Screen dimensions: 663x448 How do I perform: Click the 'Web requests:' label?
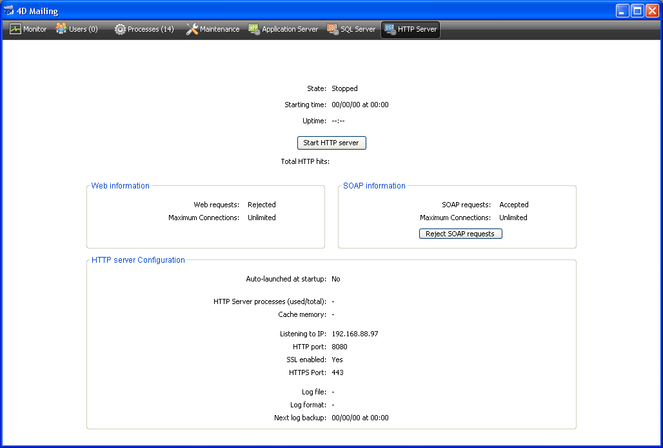217,205
